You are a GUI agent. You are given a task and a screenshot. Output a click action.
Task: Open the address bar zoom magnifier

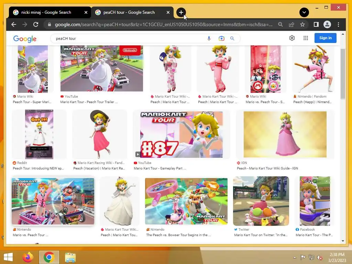280,24
